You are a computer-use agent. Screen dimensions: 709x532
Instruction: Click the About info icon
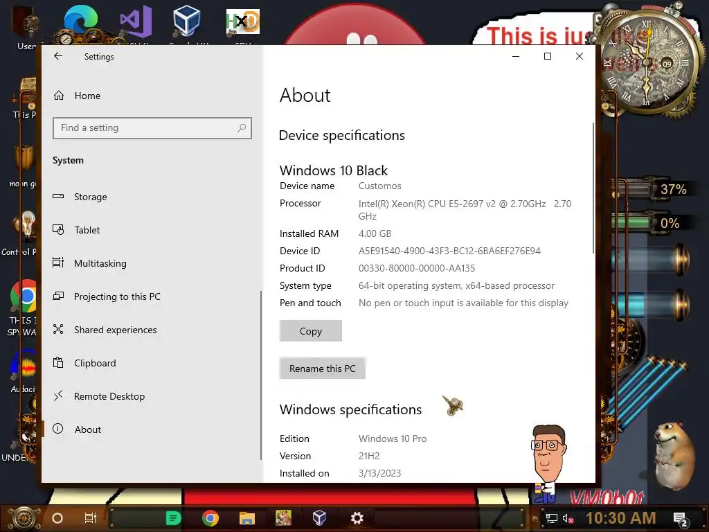58,429
